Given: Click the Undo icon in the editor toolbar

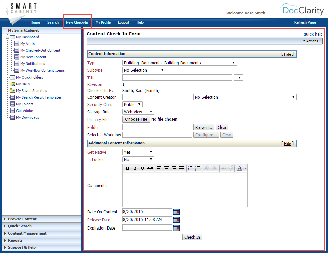Looking at the screenshot, I should coord(208,168).
